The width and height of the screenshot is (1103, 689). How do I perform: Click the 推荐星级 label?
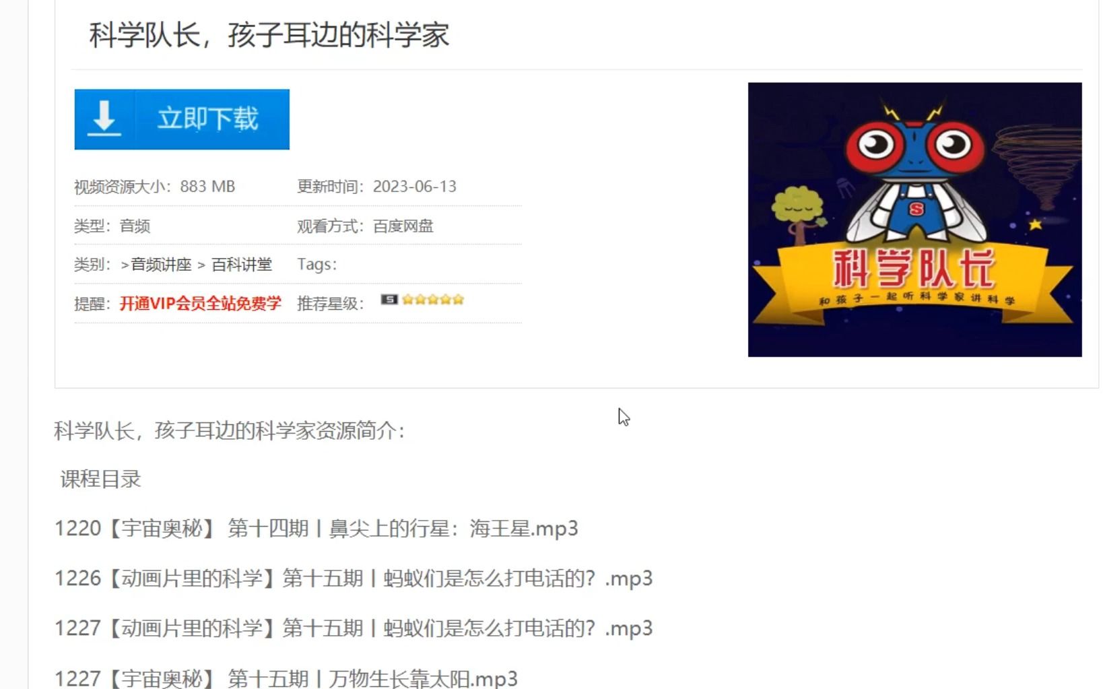(330, 304)
